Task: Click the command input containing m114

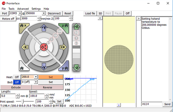Action: [152, 104]
